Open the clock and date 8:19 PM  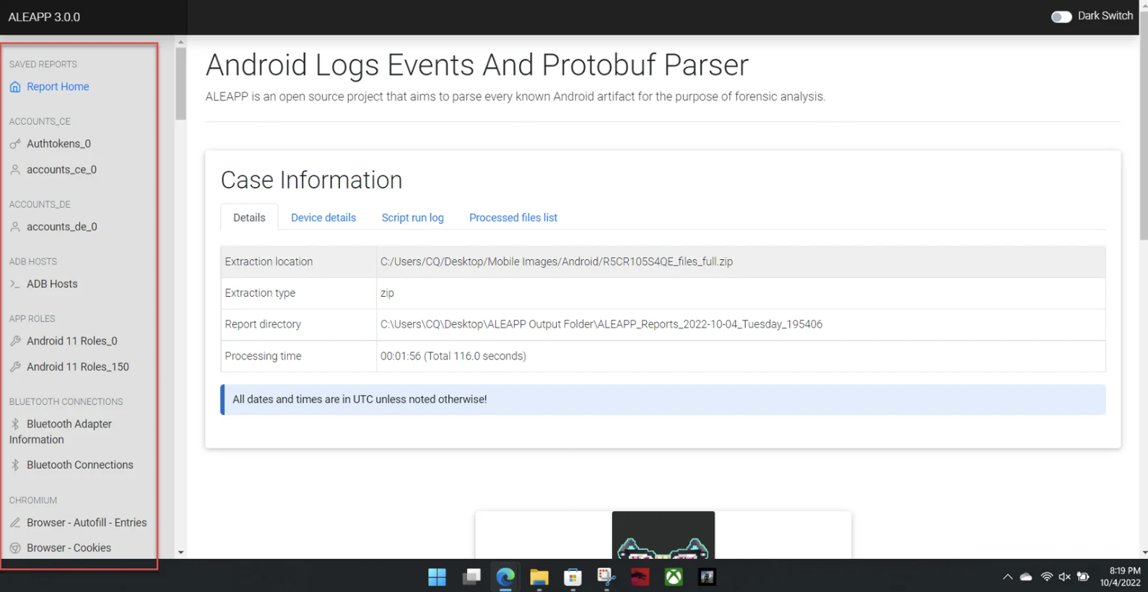1121,577
